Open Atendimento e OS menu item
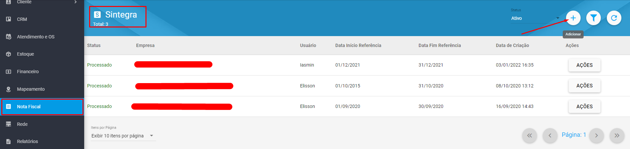Viewport: 630px width, 149px height. coord(36,37)
